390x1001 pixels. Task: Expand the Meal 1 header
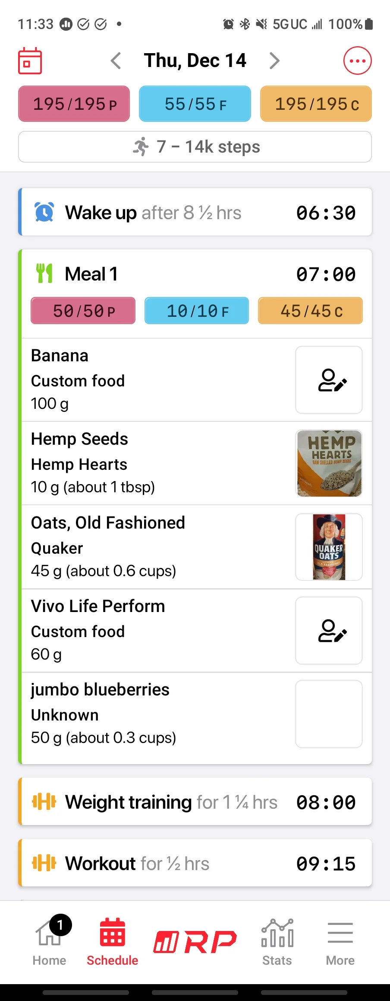[x=195, y=274]
